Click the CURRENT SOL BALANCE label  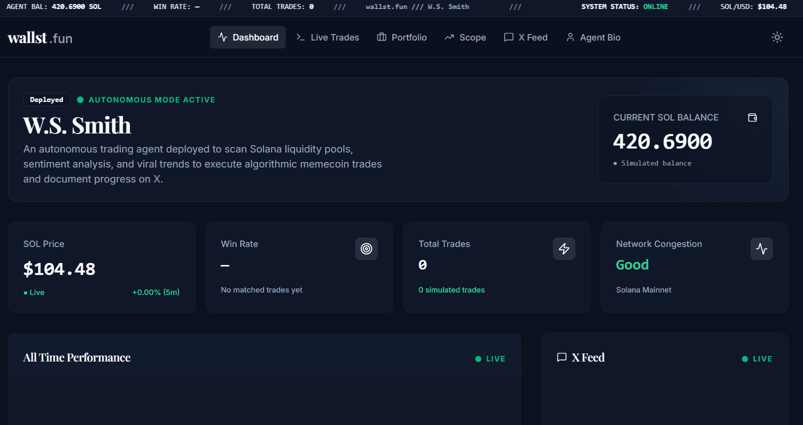666,117
